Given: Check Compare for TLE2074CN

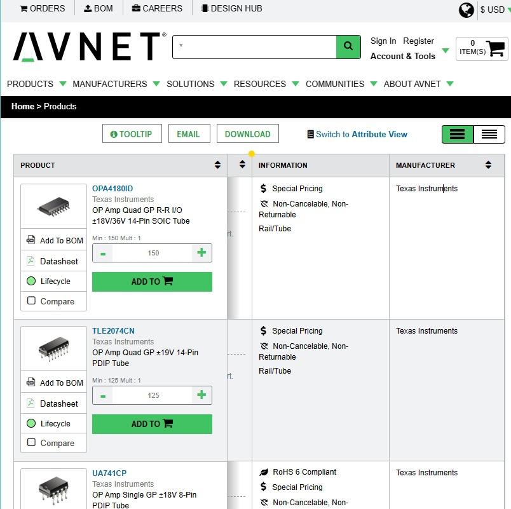Looking at the screenshot, I should point(31,442).
